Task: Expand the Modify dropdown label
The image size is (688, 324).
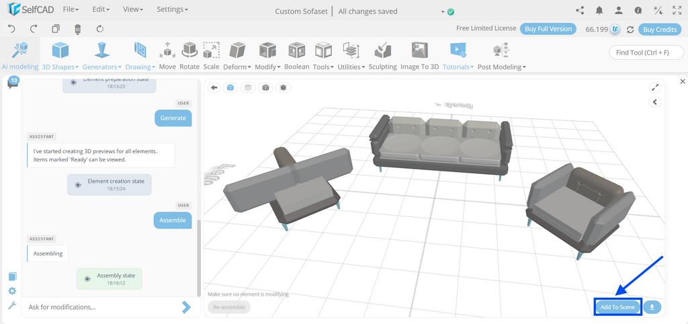Action: point(267,67)
